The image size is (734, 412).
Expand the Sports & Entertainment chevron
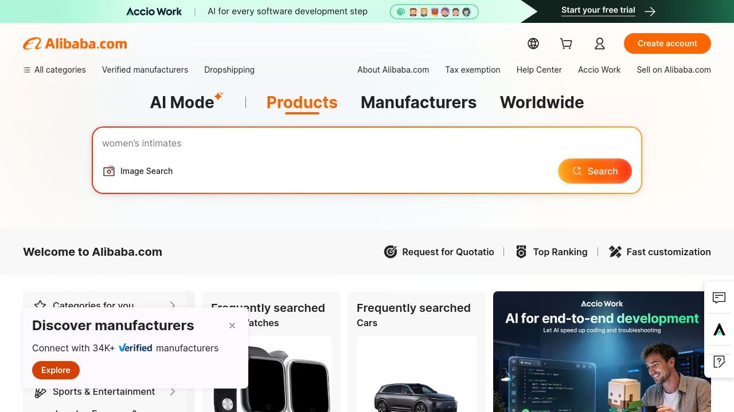pos(173,392)
